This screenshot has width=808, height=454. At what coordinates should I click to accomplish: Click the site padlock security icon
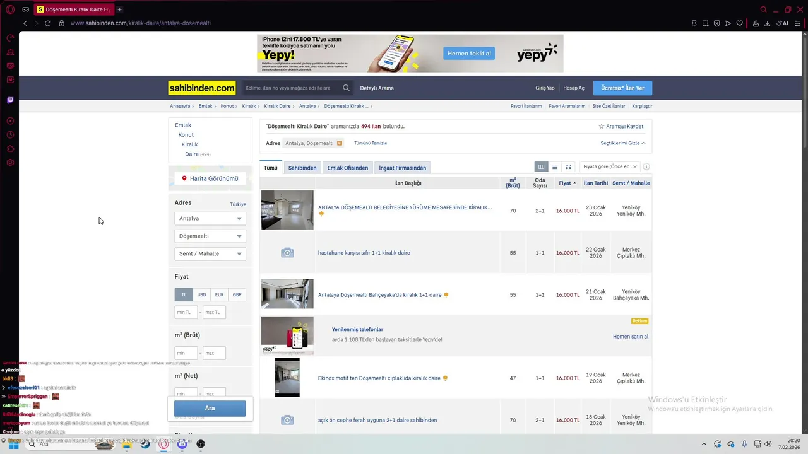point(61,23)
